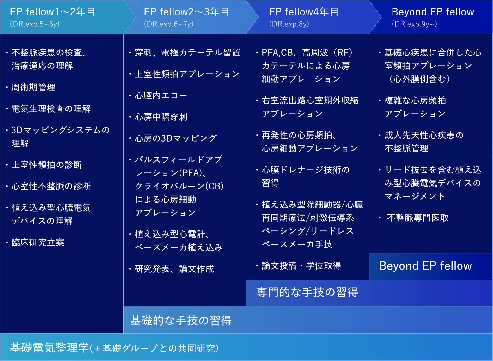Screen dimensions: 493x361
Task: Click the 上室性頻拍アブレーション item
Action: [x=187, y=74]
